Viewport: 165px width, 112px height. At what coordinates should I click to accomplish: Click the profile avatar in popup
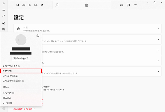coord(21,40)
